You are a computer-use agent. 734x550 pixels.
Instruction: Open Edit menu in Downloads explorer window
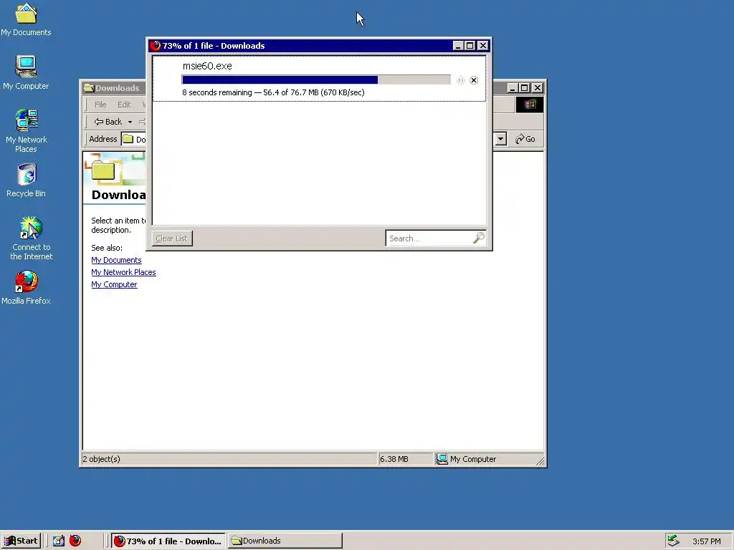[x=123, y=105]
